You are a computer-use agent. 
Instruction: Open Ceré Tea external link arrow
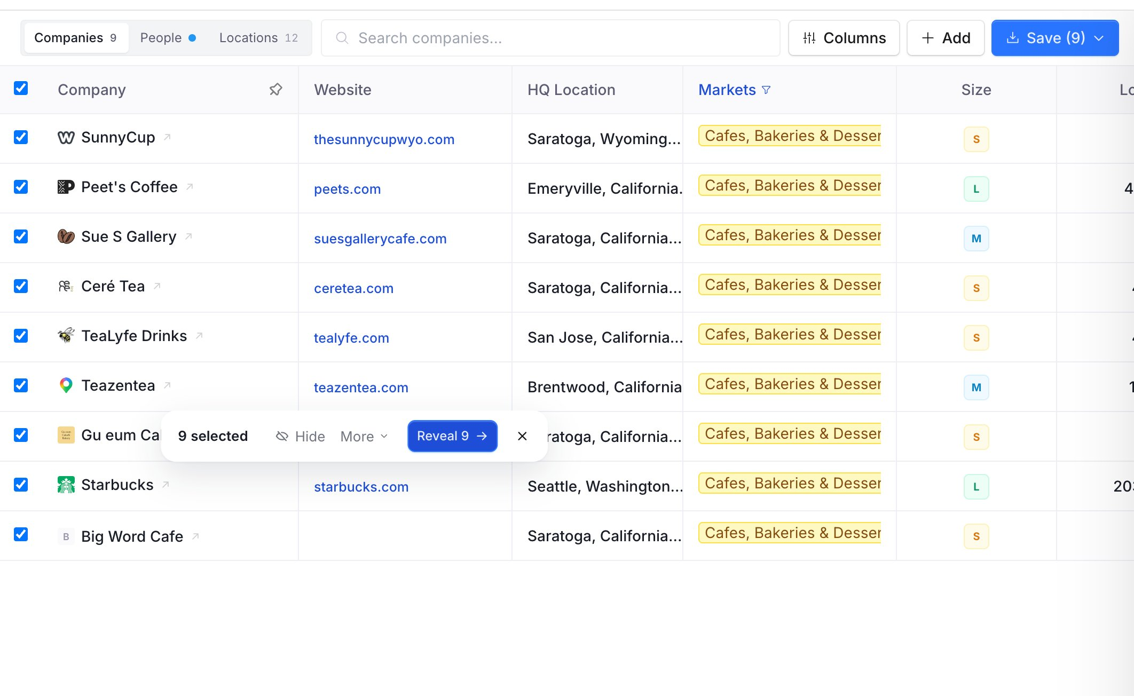tap(157, 286)
